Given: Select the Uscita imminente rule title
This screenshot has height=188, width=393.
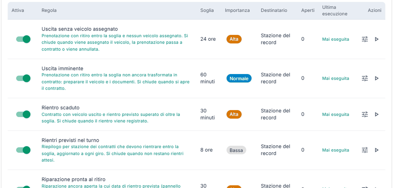Looking at the screenshot, I should [x=62, y=69].
